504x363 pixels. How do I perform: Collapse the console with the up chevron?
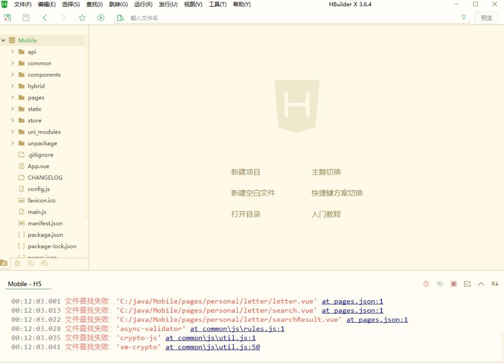tap(481, 284)
